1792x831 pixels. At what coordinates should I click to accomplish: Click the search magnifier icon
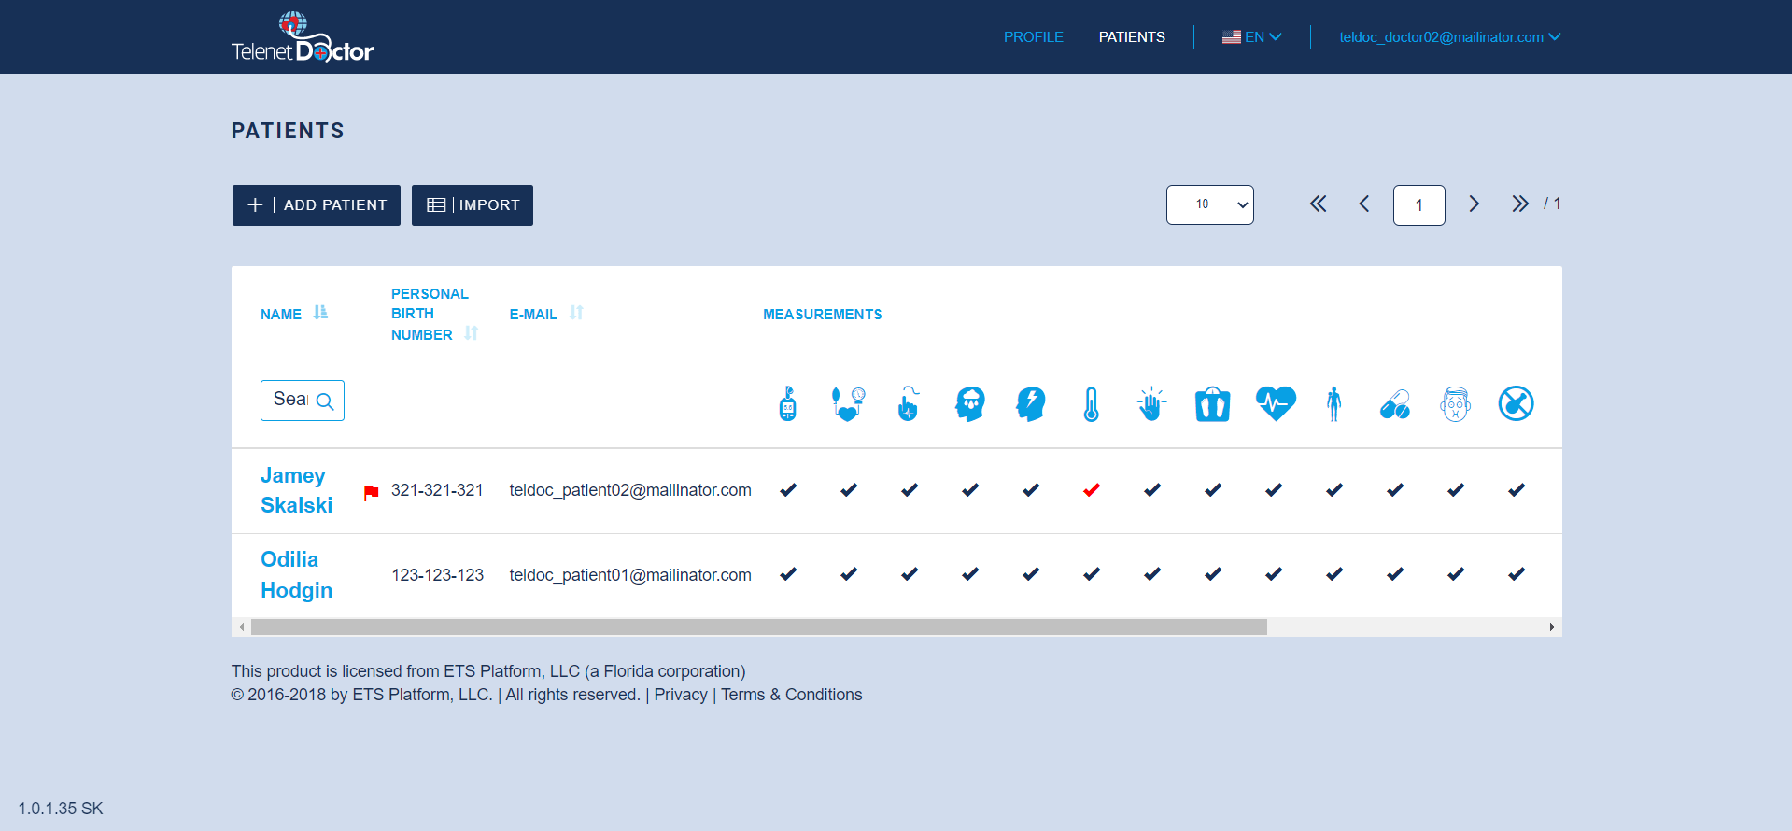[325, 401]
